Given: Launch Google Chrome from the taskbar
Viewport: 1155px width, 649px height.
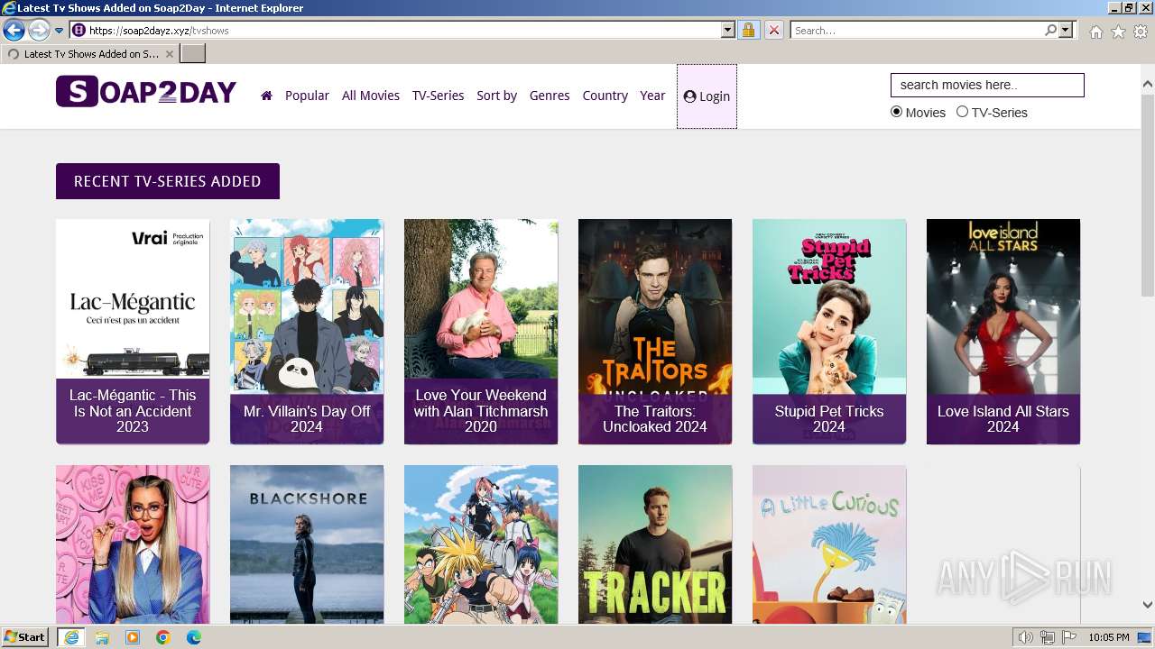Looking at the screenshot, I should click(163, 637).
